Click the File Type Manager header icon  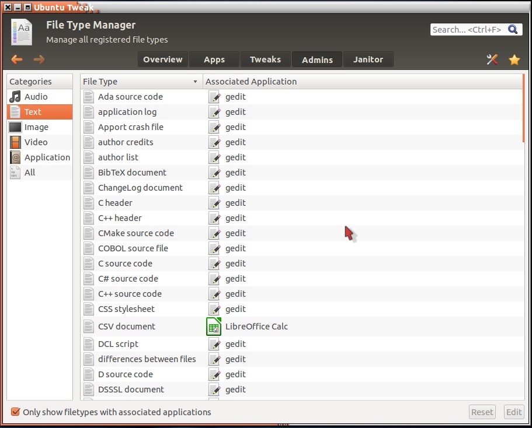point(22,32)
